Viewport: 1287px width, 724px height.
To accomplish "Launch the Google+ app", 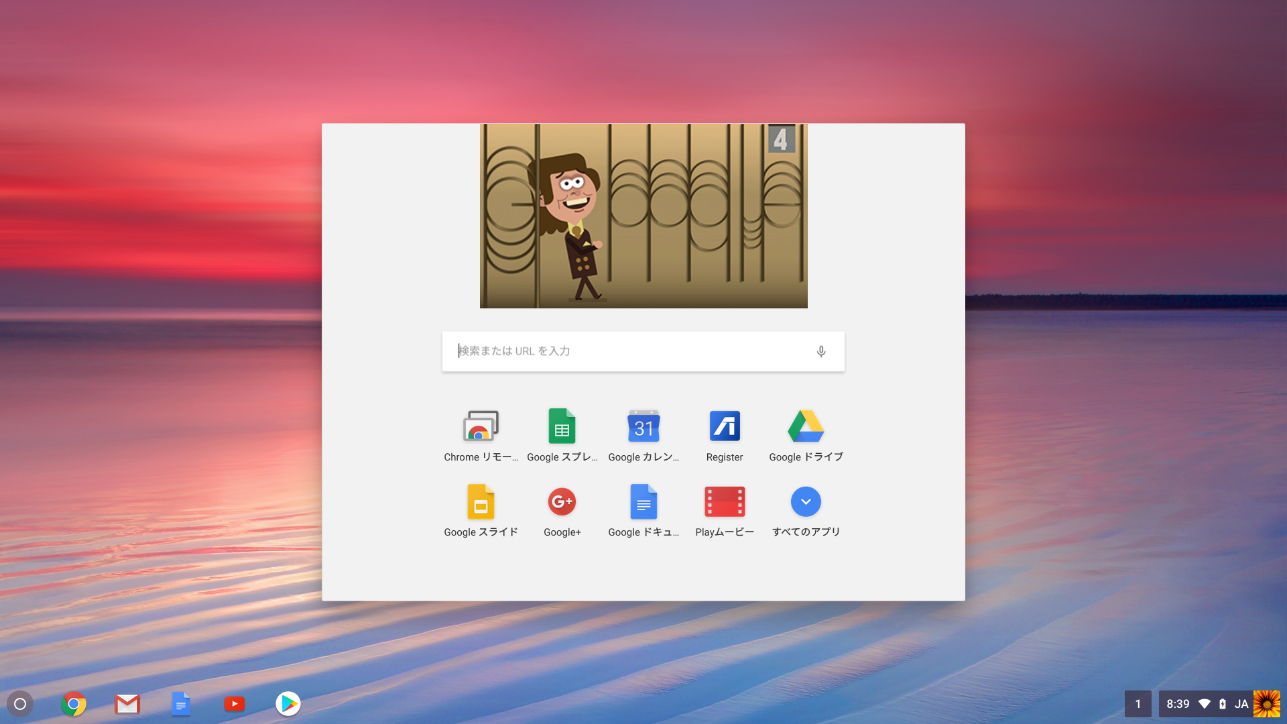I will click(x=562, y=502).
